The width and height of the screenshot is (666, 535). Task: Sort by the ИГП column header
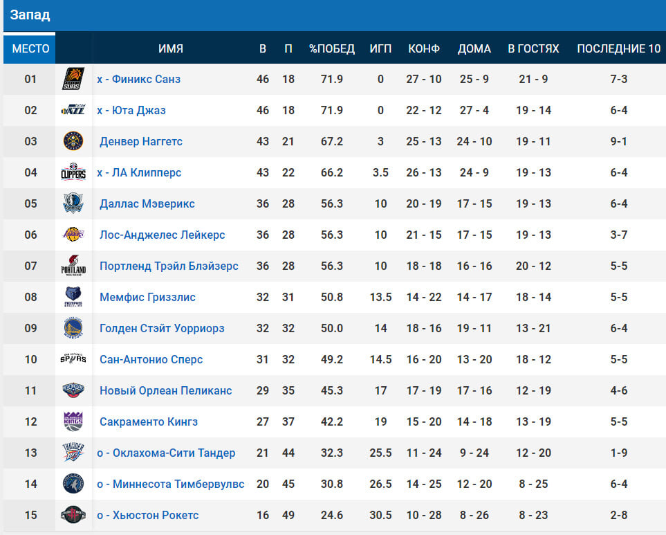point(380,49)
